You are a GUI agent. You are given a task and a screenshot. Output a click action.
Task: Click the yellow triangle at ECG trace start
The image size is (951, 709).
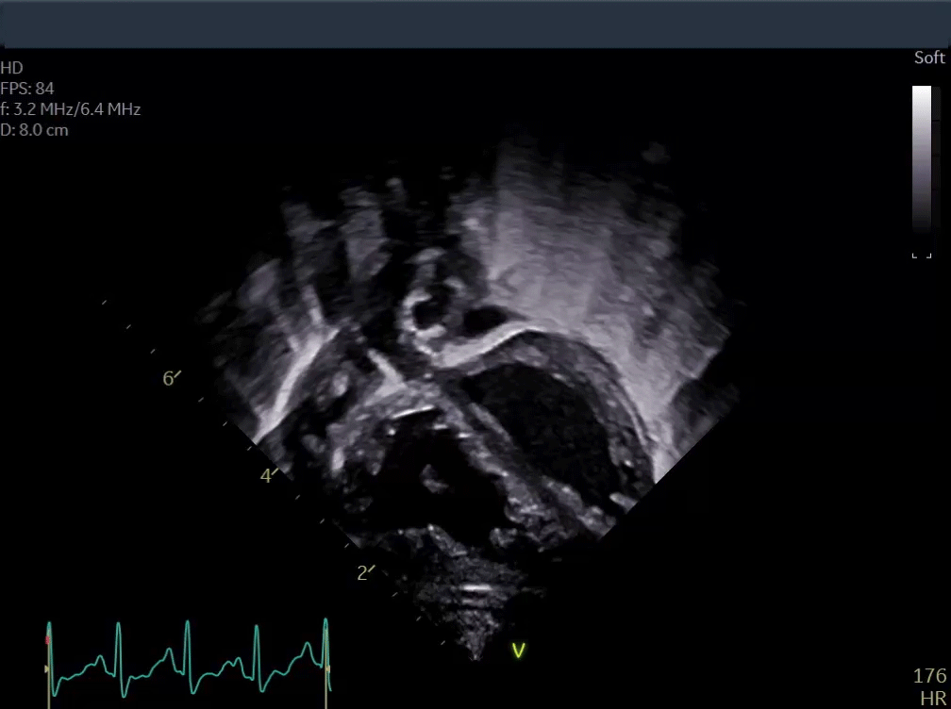(48, 668)
